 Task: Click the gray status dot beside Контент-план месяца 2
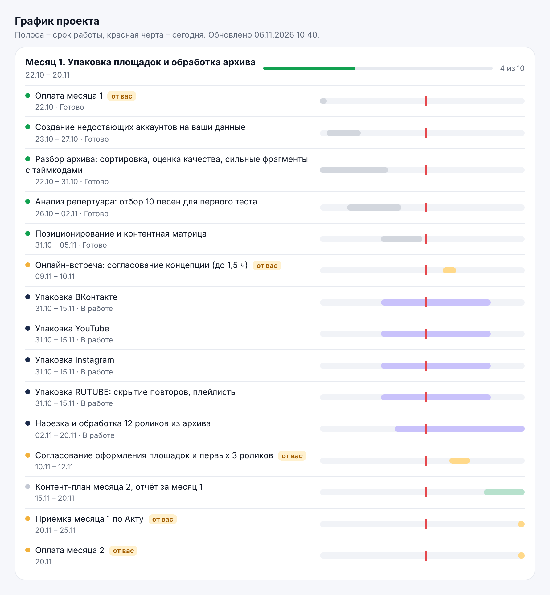(x=28, y=487)
